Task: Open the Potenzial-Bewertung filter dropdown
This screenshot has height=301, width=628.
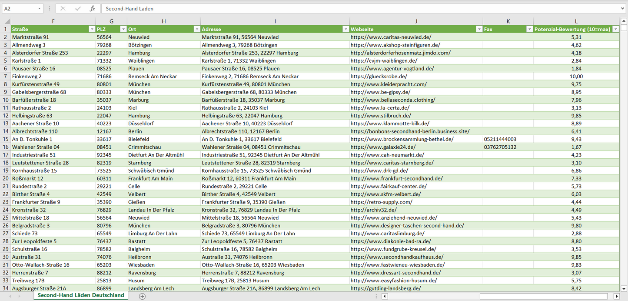Action: point(615,29)
